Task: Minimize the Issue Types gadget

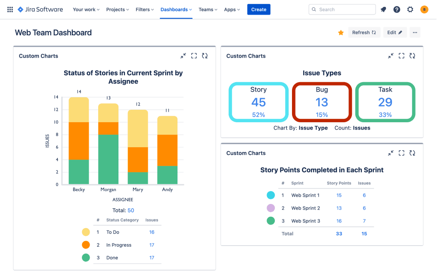Action: pyautogui.click(x=391, y=56)
